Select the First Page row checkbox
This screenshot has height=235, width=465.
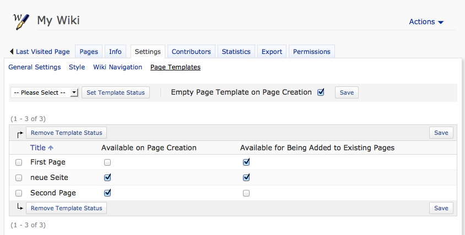pyautogui.click(x=19, y=162)
